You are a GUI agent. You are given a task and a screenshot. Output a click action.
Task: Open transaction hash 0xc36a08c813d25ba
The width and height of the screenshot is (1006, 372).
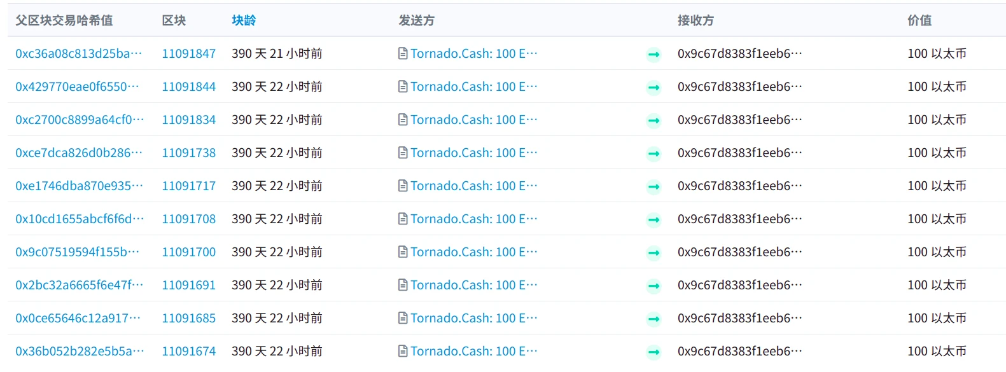pyautogui.click(x=79, y=53)
